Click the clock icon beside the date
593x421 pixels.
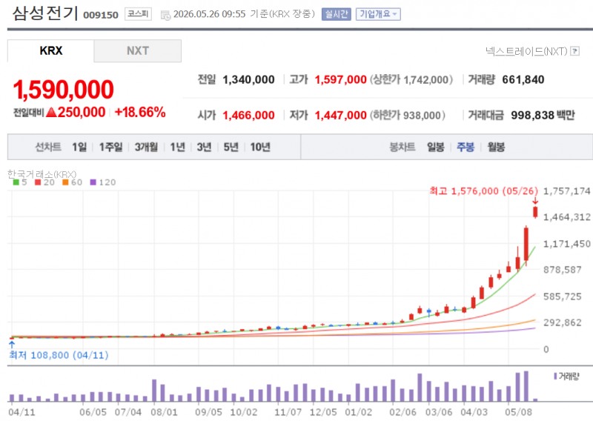pyautogui.click(x=165, y=15)
